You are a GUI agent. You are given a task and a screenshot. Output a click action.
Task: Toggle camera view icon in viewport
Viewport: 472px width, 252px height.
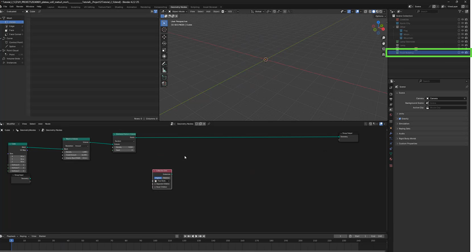click(x=383, y=49)
